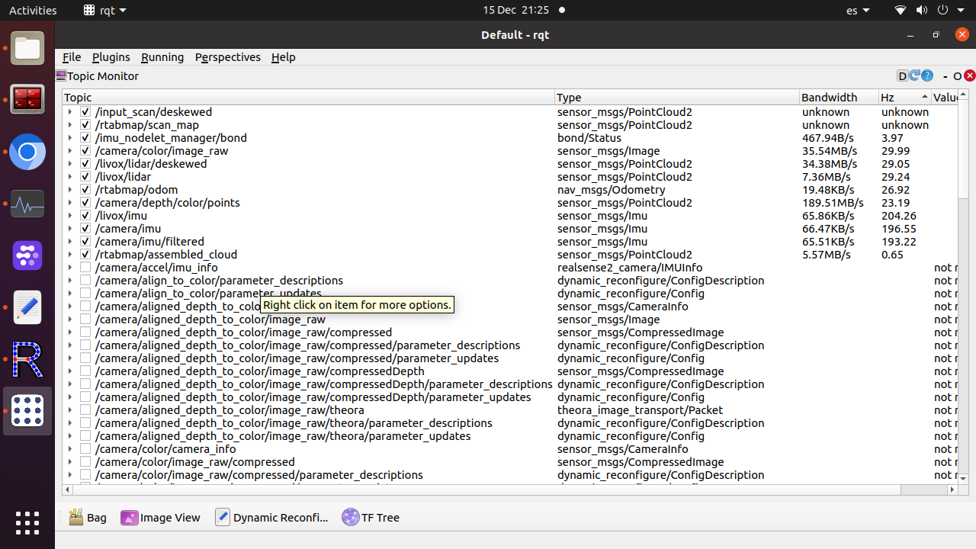Open the TF Tree plugin
This screenshot has height=549, width=976.
(x=371, y=517)
